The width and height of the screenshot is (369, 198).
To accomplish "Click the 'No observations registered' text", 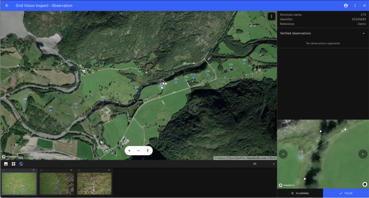I will (x=322, y=43).
